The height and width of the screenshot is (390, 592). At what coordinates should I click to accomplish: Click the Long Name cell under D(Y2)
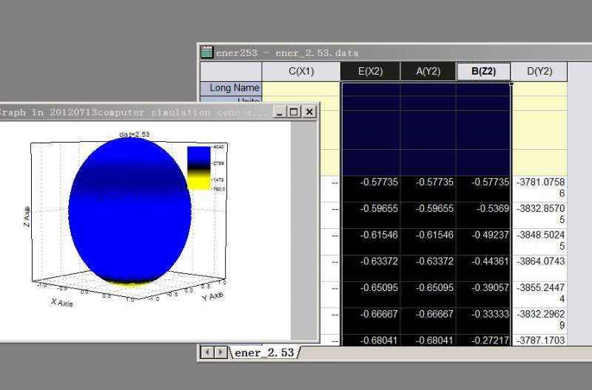pyautogui.click(x=539, y=89)
